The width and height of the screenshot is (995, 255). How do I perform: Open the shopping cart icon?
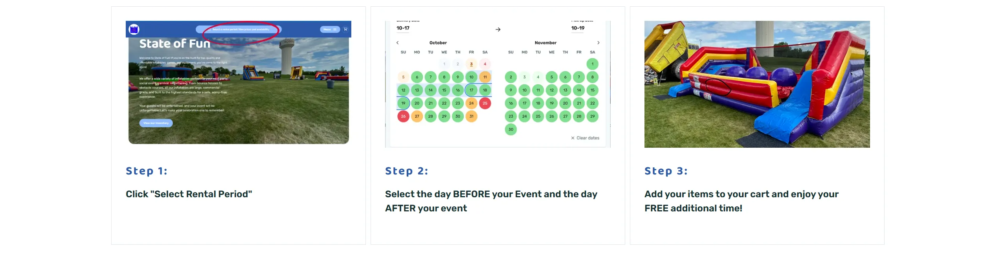pos(345,29)
